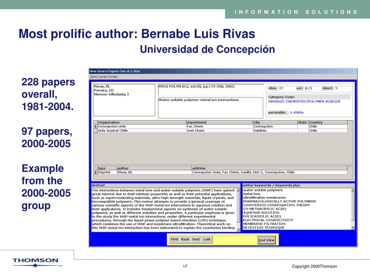Click category 'ORGANIC CHEMISTRY/POLYMER SCIENCE'
The height and width of the screenshot is (278, 370).
(x=304, y=101)
